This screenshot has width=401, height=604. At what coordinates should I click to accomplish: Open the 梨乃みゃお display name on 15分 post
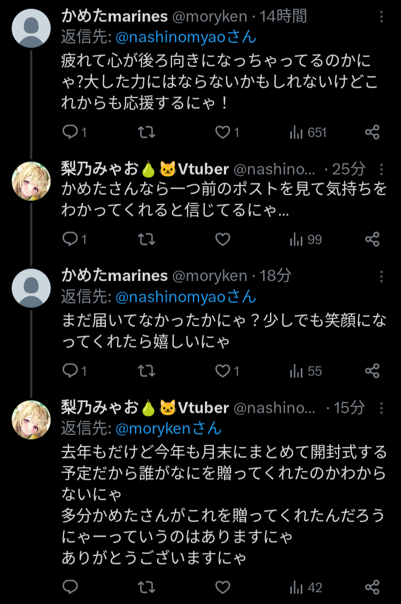coord(145,408)
